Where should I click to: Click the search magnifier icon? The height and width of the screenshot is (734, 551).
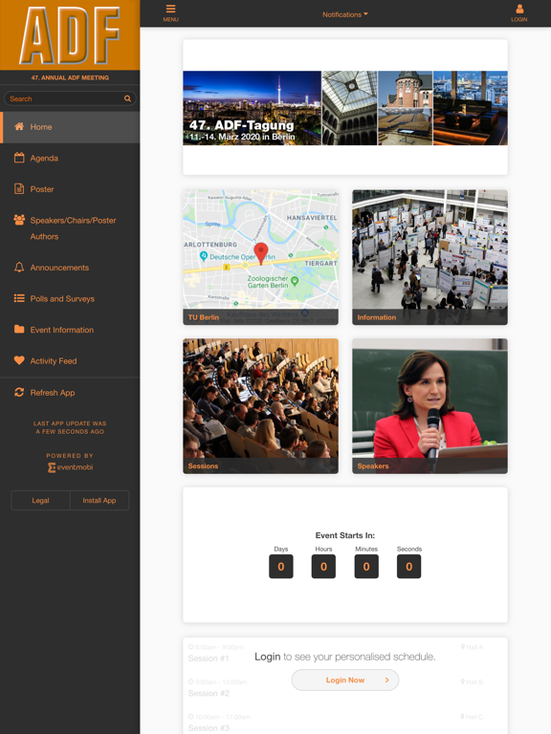coord(127,98)
